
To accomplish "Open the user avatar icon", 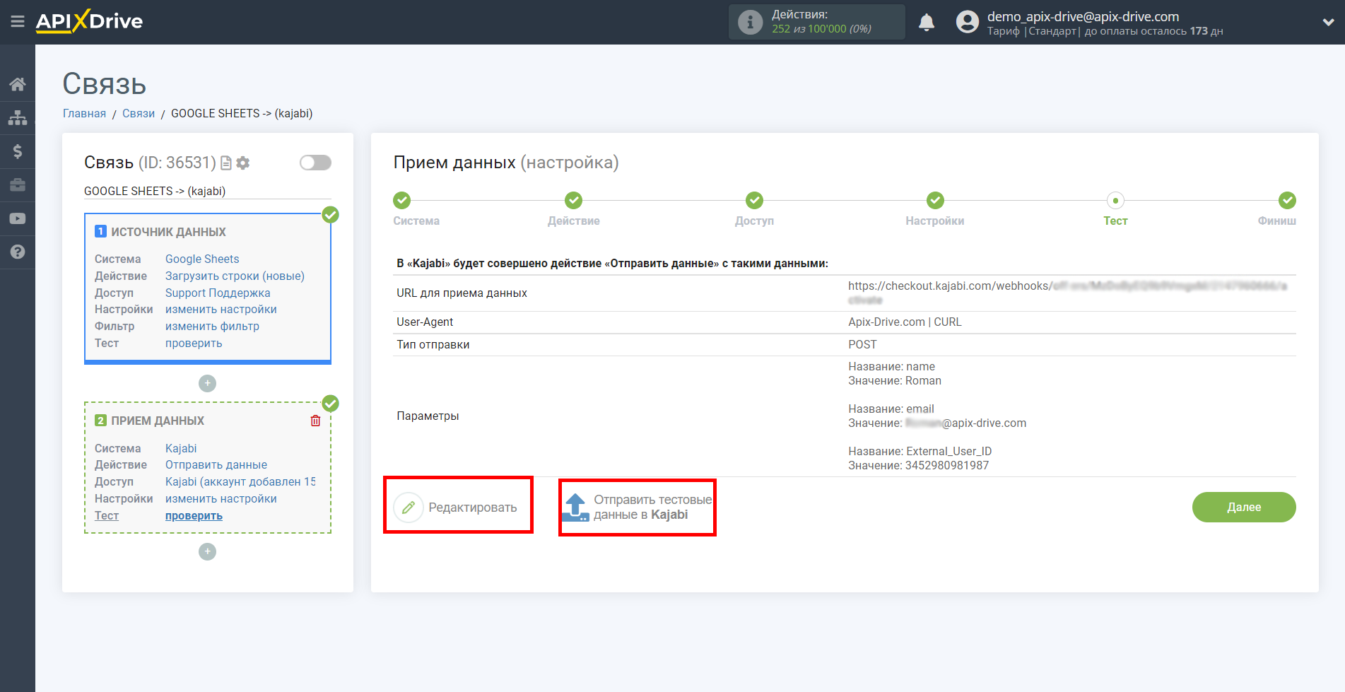I will point(967,22).
